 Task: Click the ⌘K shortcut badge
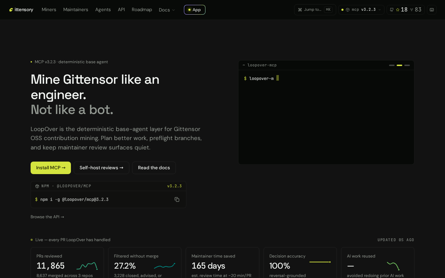pyautogui.click(x=328, y=10)
